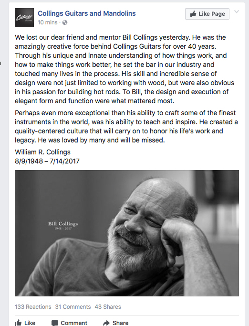This screenshot has height=326, width=249.
Task: View the 43 Shares
Action: point(108,307)
